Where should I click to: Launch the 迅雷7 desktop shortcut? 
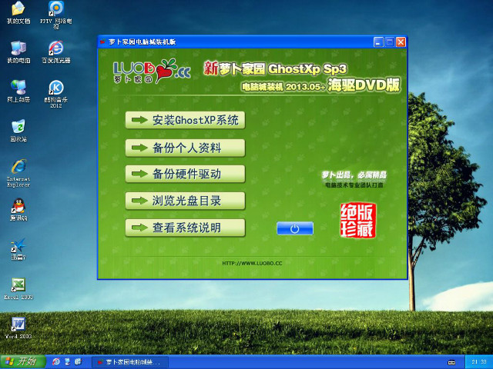pyautogui.click(x=18, y=248)
